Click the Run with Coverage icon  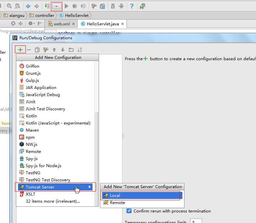click(83, 6)
